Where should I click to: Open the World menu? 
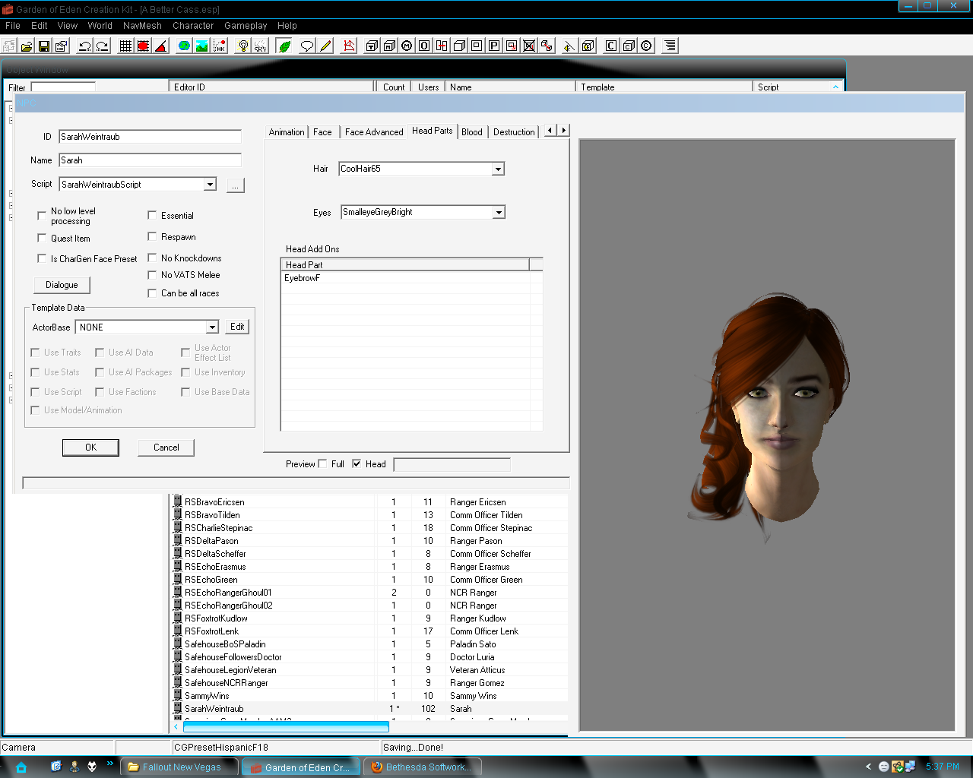click(100, 25)
